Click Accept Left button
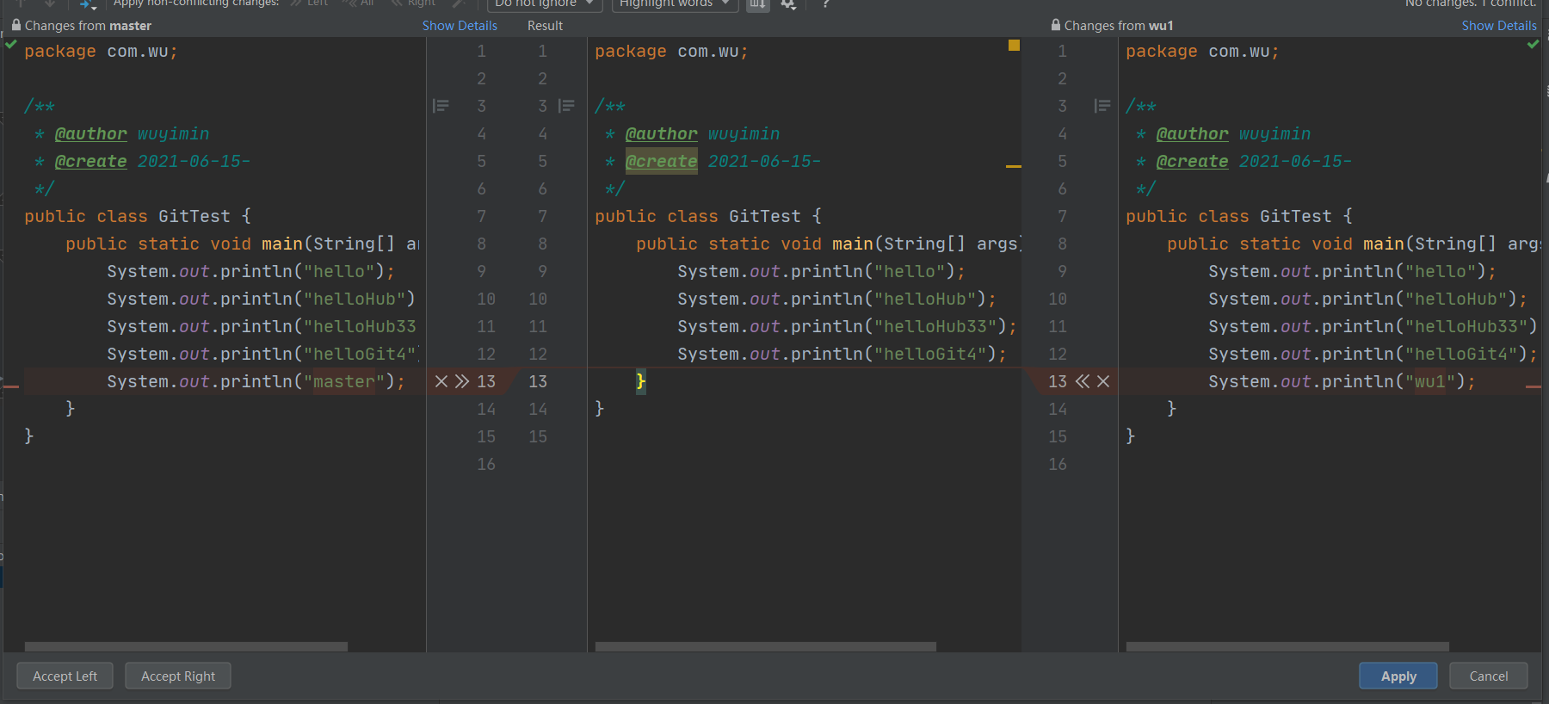 pyautogui.click(x=65, y=676)
